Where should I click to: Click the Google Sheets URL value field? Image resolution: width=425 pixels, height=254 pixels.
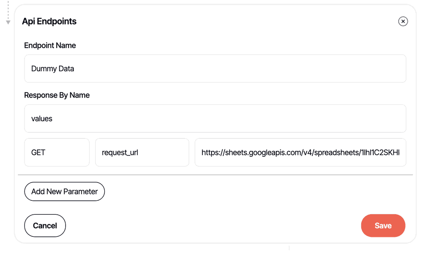[300, 152]
